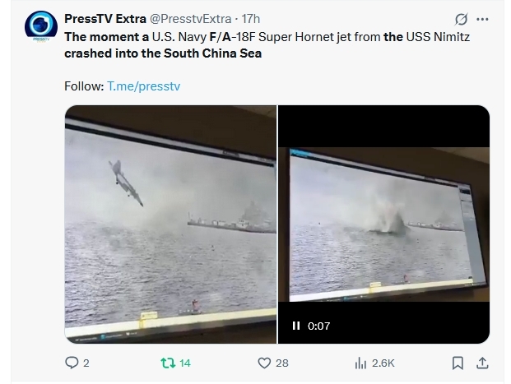This screenshot has height=384, width=511.
Task: Bookmark this post
Action: [458, 363]
